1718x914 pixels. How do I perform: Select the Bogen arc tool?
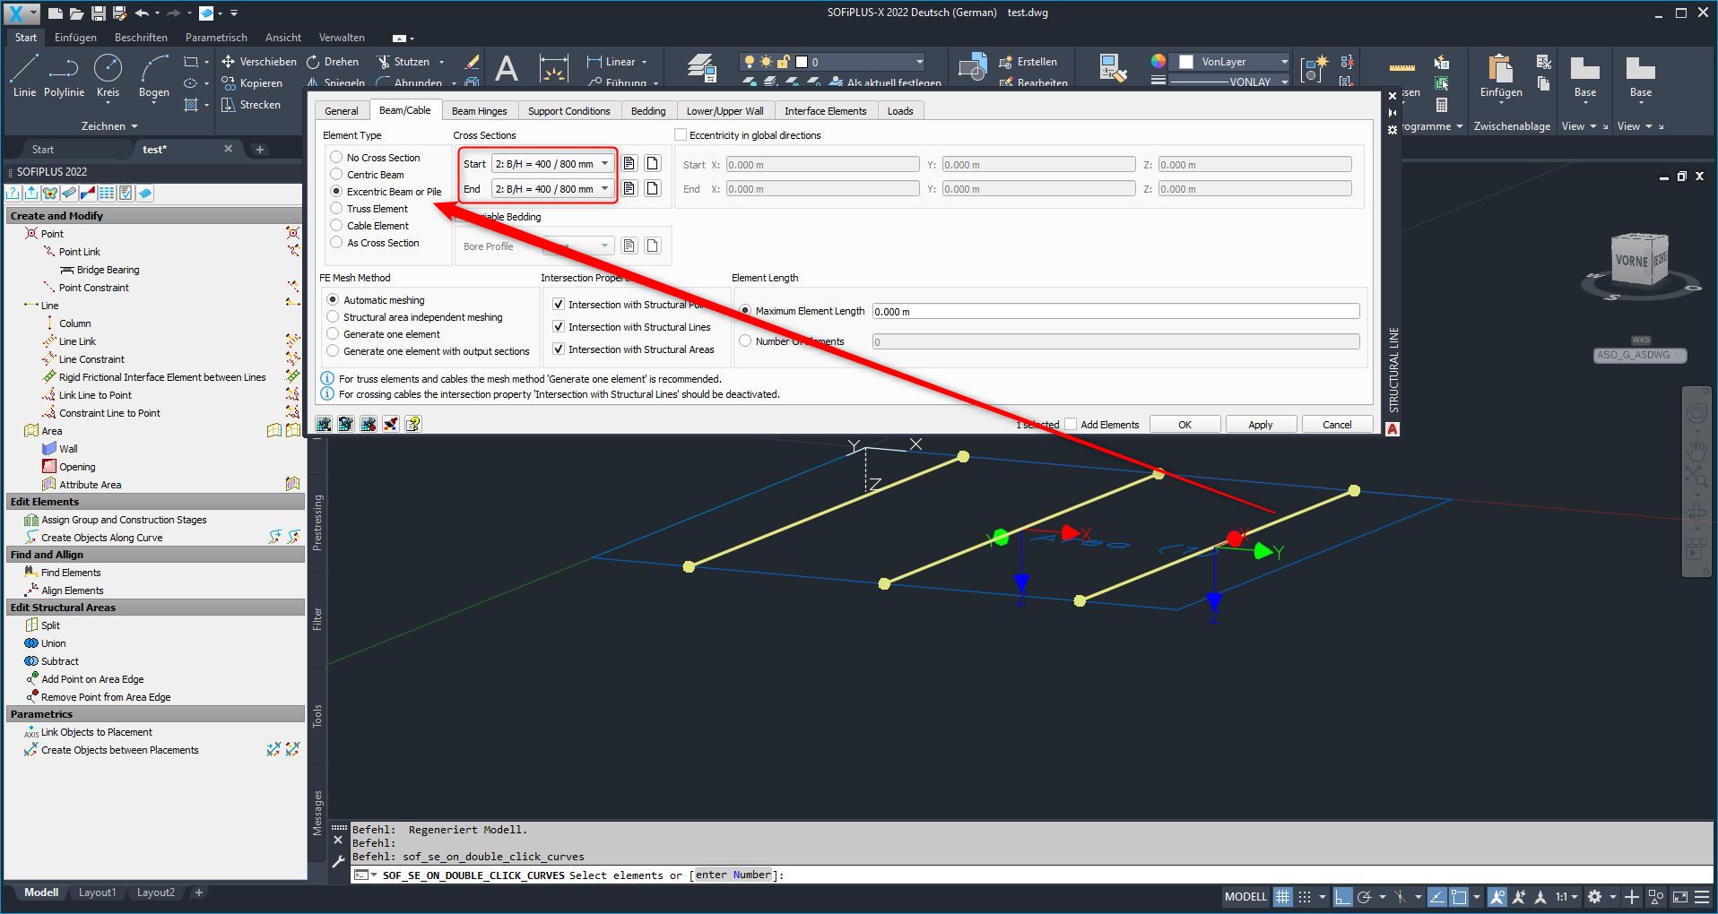tap(153, 75)
